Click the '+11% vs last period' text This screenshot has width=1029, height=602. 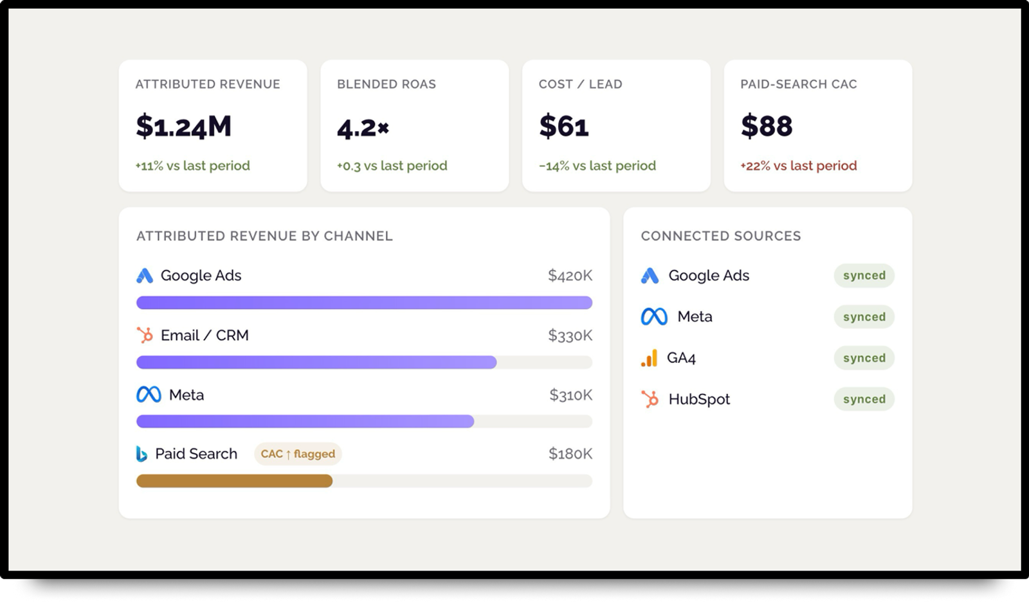tap(192, 166)
